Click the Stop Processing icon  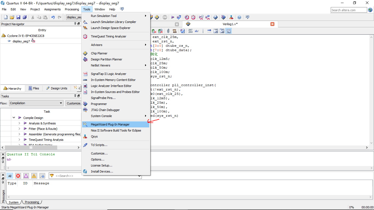tap(165, 17)
